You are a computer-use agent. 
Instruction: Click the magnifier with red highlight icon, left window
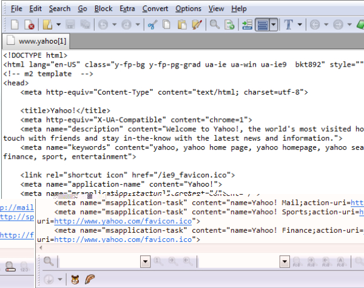coord(10,267)
